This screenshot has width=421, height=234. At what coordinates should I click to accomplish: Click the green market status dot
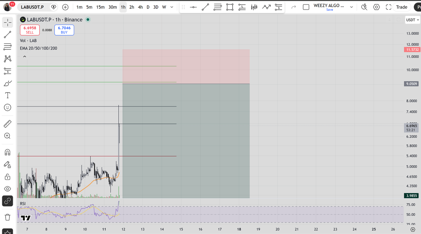[88, 20]
